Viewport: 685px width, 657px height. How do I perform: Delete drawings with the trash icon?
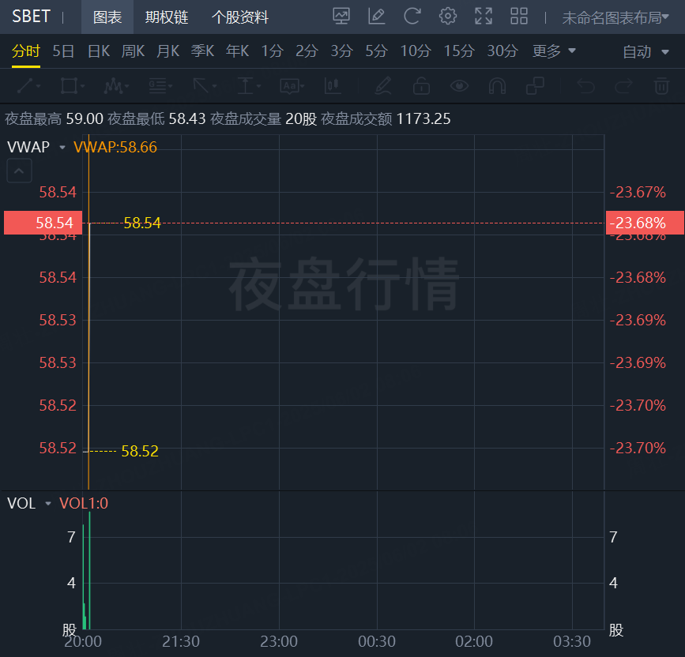coord(661,86)
